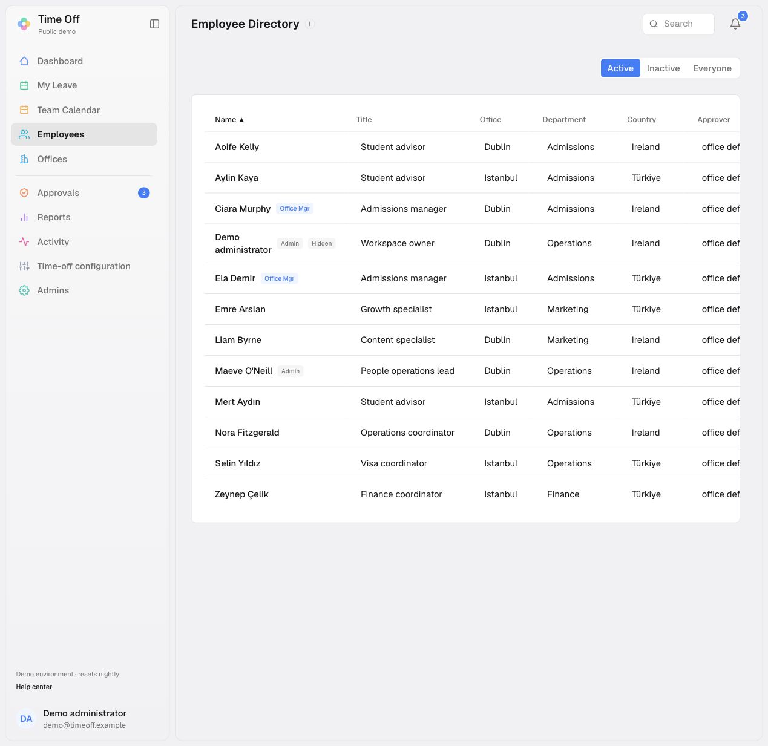Click the Admins gear icon
Screen dimensions: 768x746
tap(24, 290)
